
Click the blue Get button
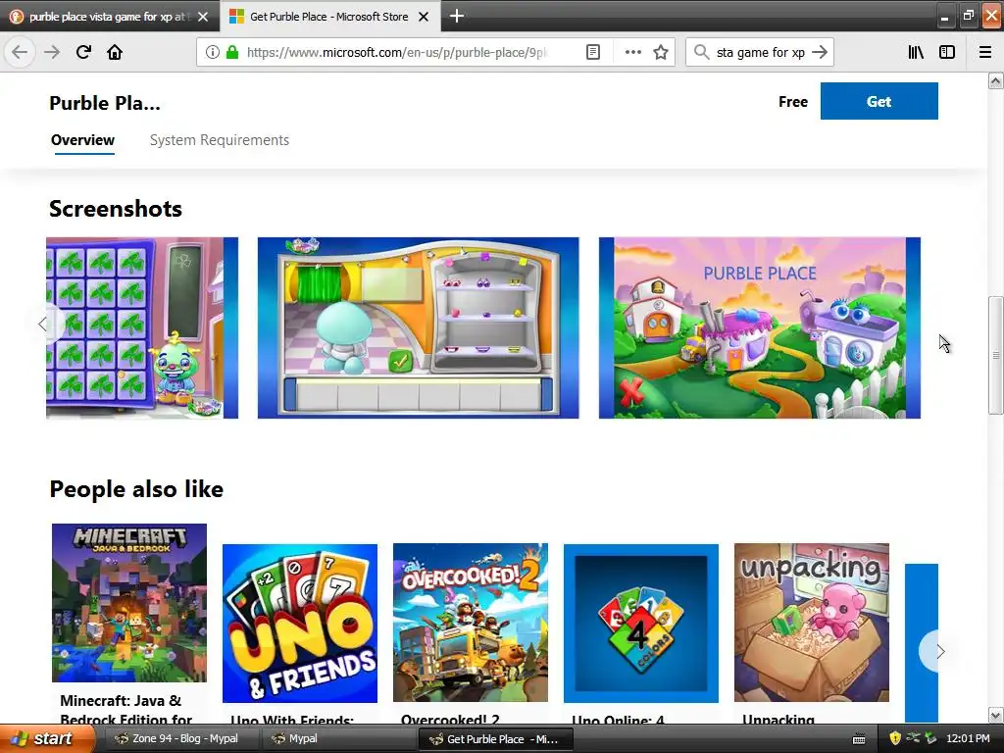click(879, 101)
